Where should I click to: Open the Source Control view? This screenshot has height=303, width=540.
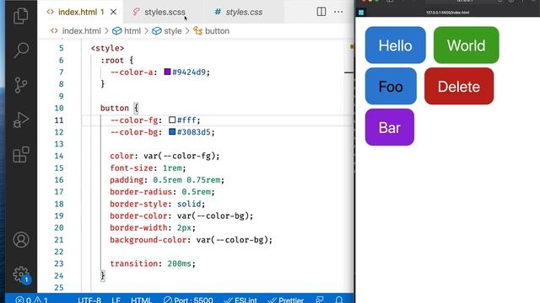point(20,85)
